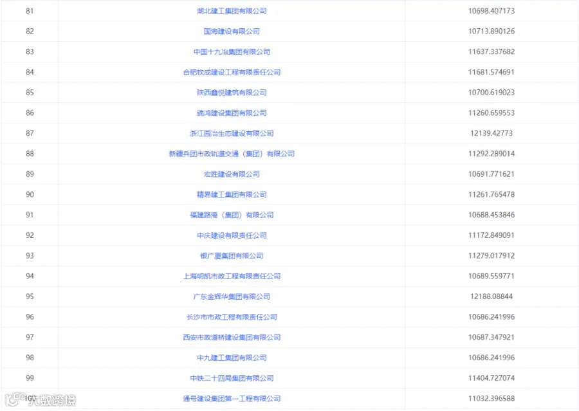
Task: Click the 陕西鑫悦建筑有限公司 link
Action: pos(232,93)
